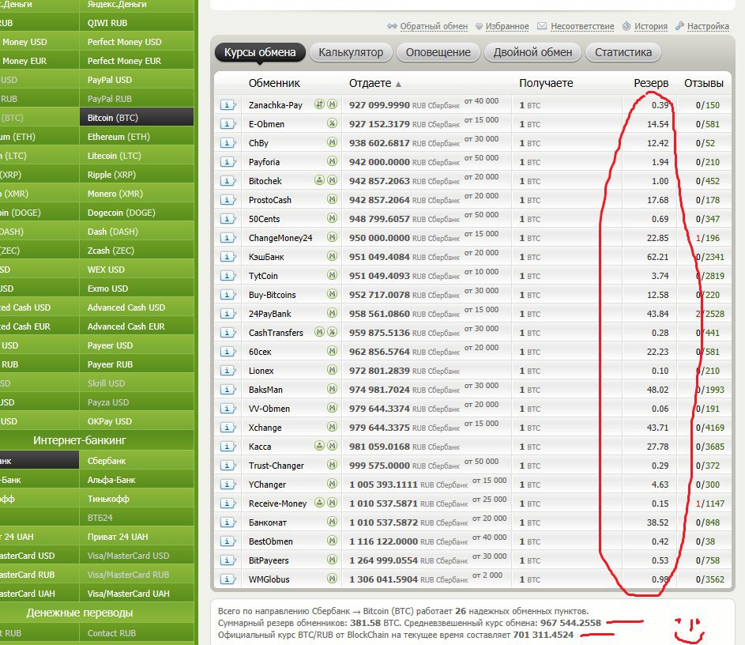This screenshot has height=645, width=745.
Task: Open reviews 0/4169 for Xchange
Action: tap(709, 428)
